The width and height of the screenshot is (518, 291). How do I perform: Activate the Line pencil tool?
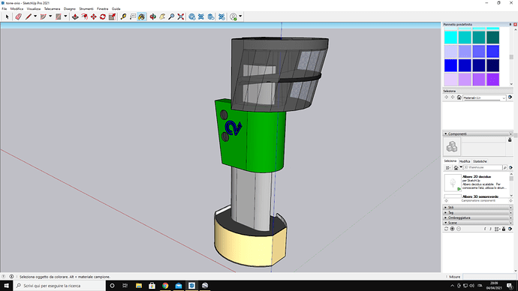click(x=29, y=16)
